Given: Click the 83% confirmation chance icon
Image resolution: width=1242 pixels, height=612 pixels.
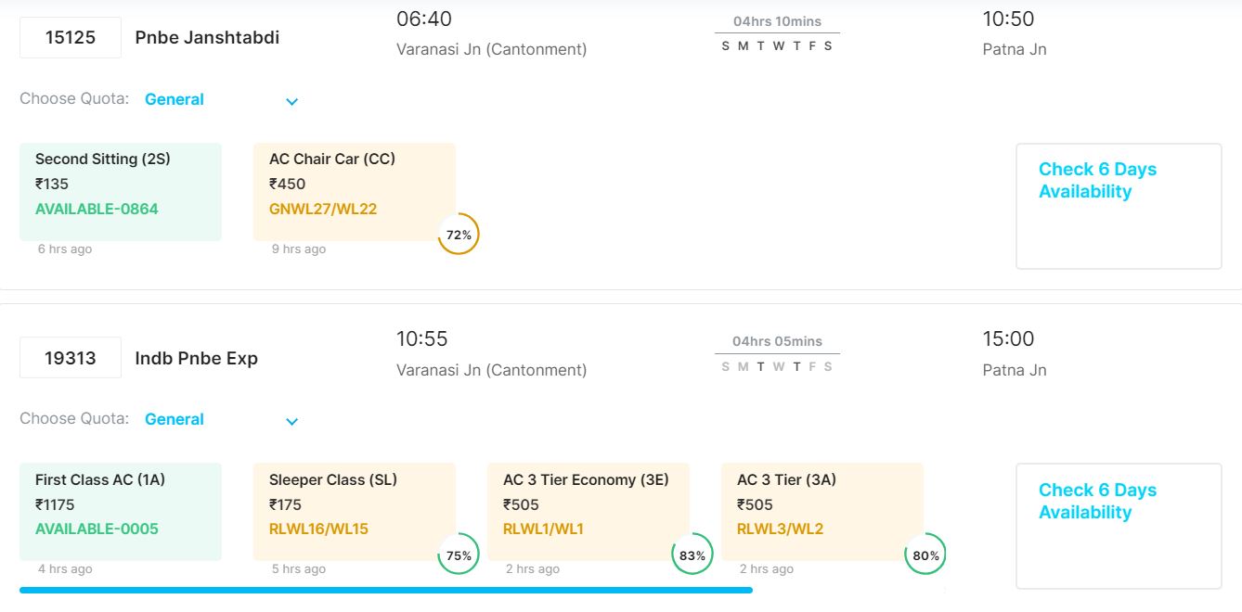Looking at the screenshot, I should point(692,555).
